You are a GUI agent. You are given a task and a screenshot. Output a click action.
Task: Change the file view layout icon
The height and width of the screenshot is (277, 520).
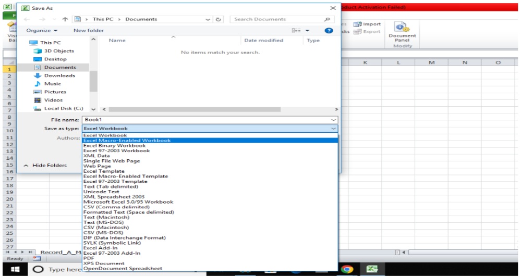(296, 30)
